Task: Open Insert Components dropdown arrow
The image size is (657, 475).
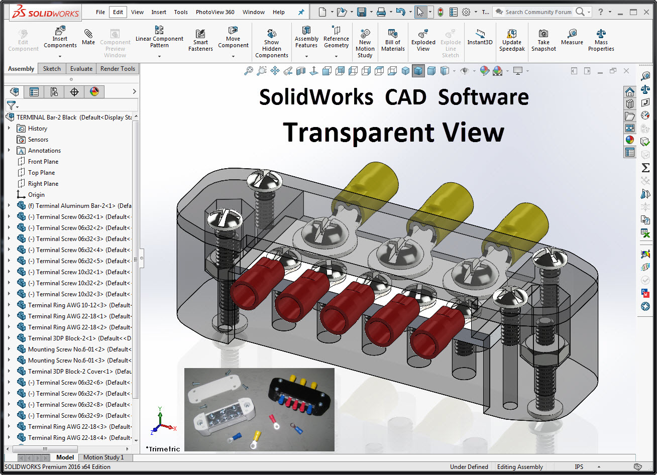Action: click(60, 55)
